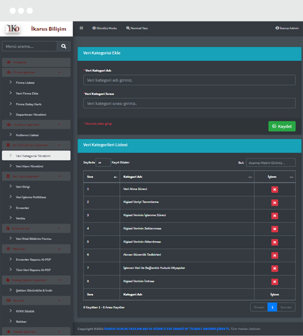Sort table by Sıra column header

102,177
